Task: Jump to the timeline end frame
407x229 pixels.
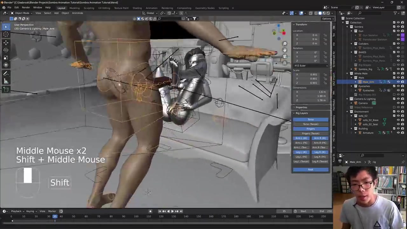Action: point(181,211)
